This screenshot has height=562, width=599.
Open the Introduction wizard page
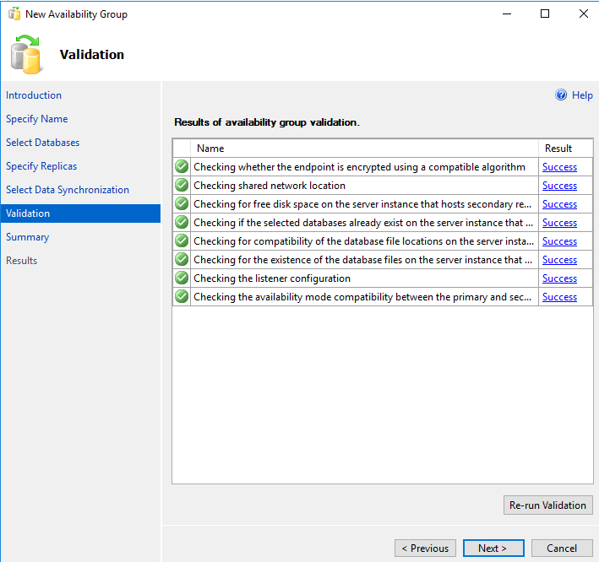point(34,95)
